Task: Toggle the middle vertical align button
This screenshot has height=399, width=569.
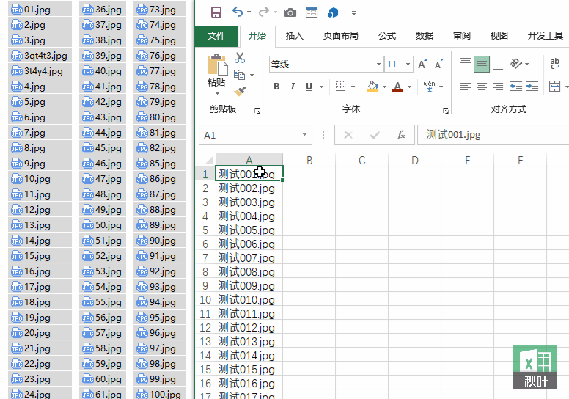Action: click(x=482, y=65)
